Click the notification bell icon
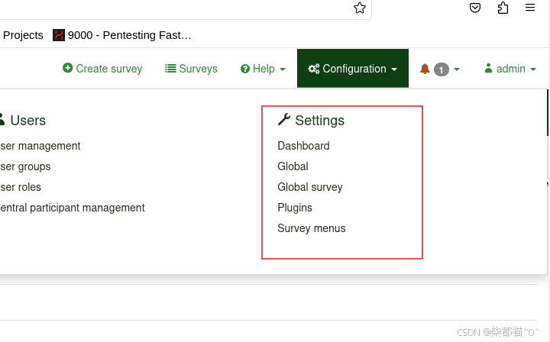550x342 pixels. [x=425, y=69]
